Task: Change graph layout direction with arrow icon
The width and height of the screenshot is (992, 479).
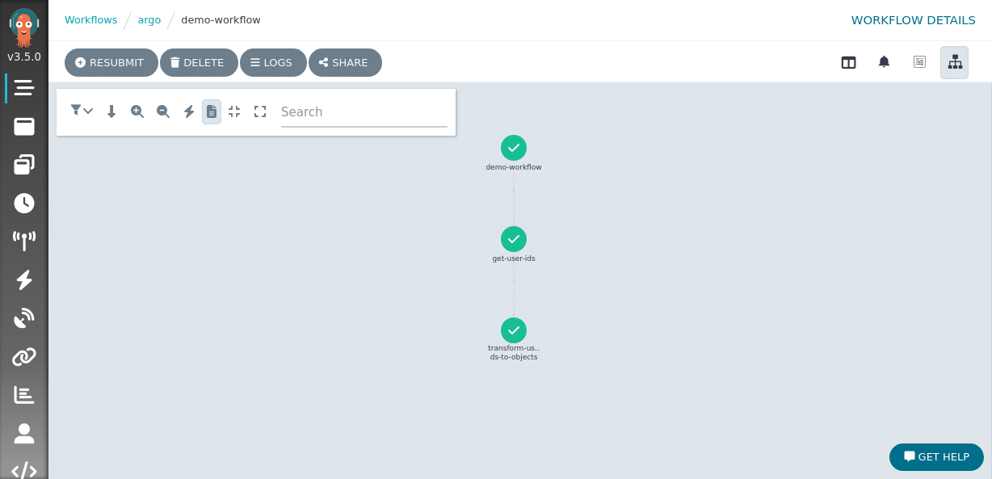Action: [x=111, y=111]
